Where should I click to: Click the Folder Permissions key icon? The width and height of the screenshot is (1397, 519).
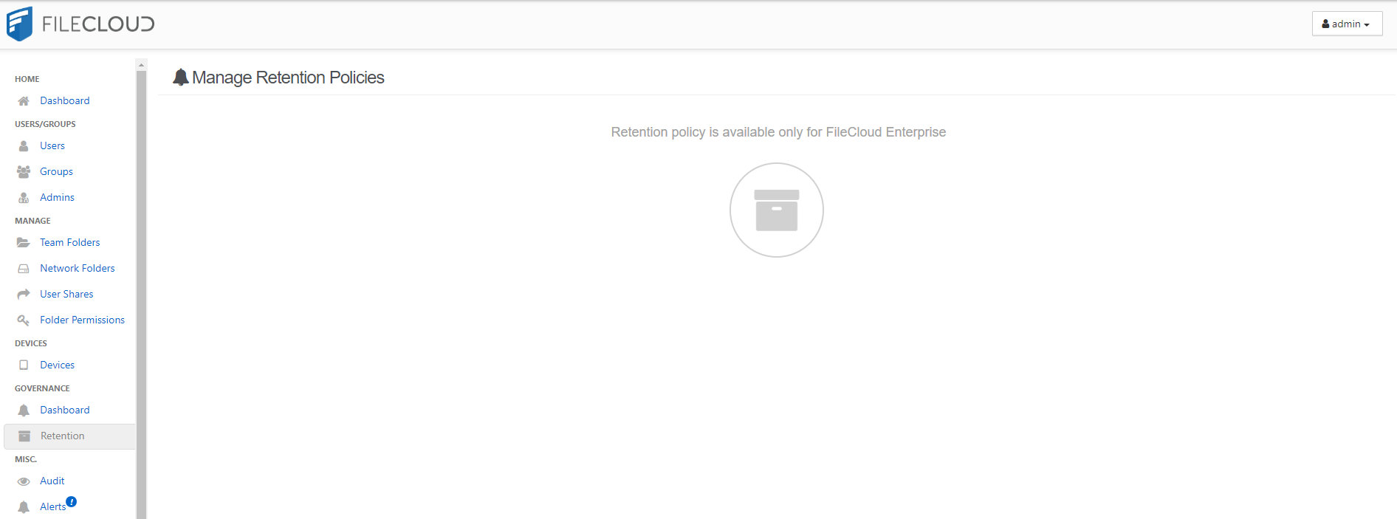coord(24,320)
